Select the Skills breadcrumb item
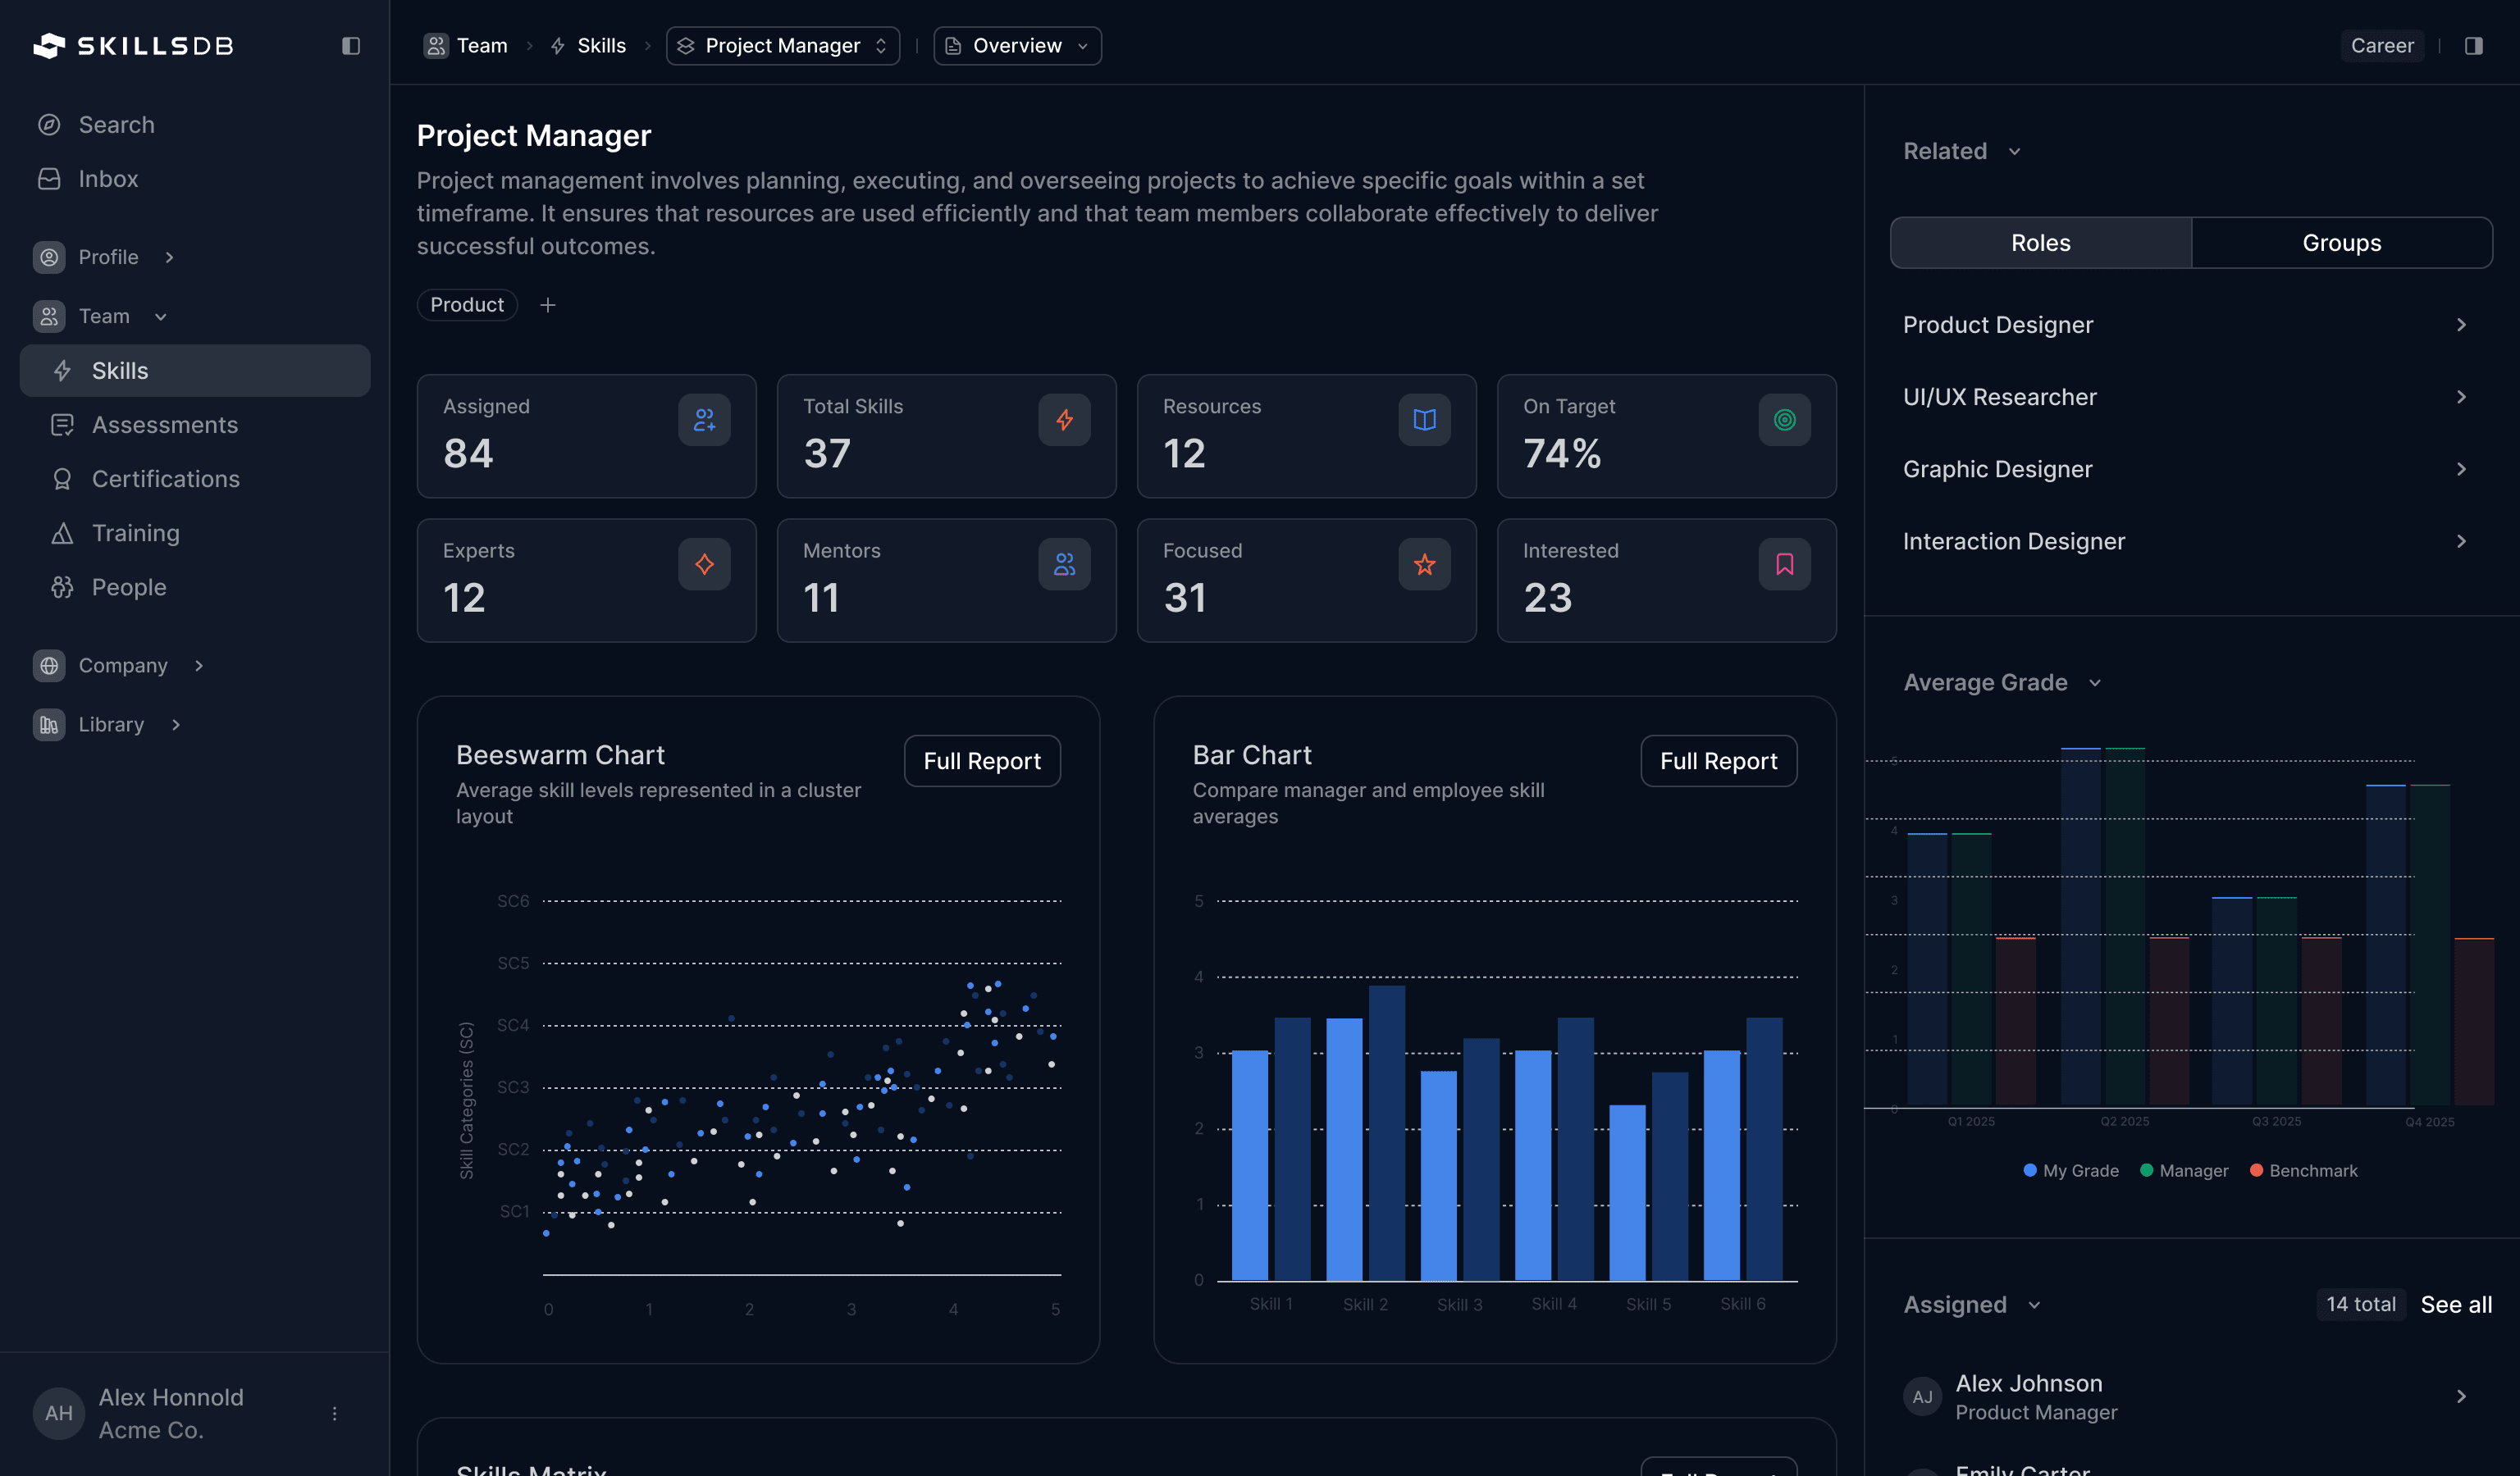 click(x=600, y=45)
